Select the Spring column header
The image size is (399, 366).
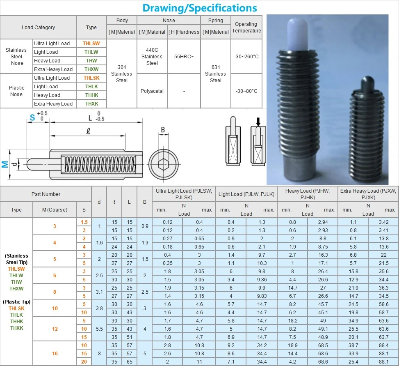[x=216, y=21]
